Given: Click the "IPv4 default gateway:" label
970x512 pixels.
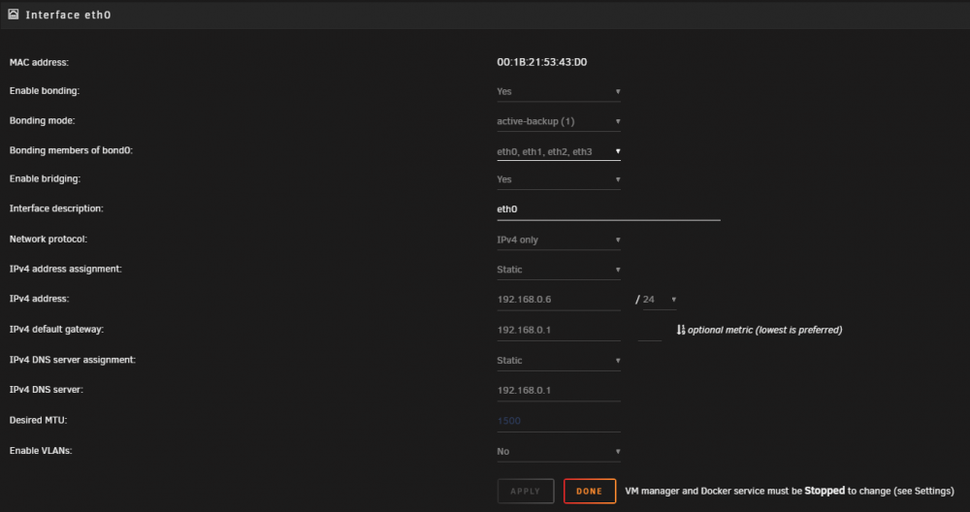Looking at the screenshot, I should pyautogui.click(x=56, y=329).
